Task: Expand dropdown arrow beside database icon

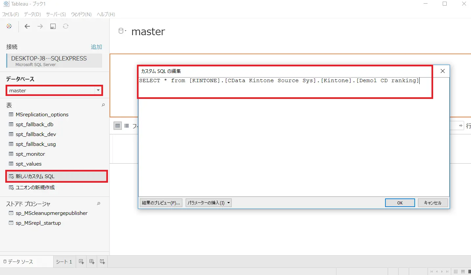Action: pyautogui.click(x=126, y=31)
